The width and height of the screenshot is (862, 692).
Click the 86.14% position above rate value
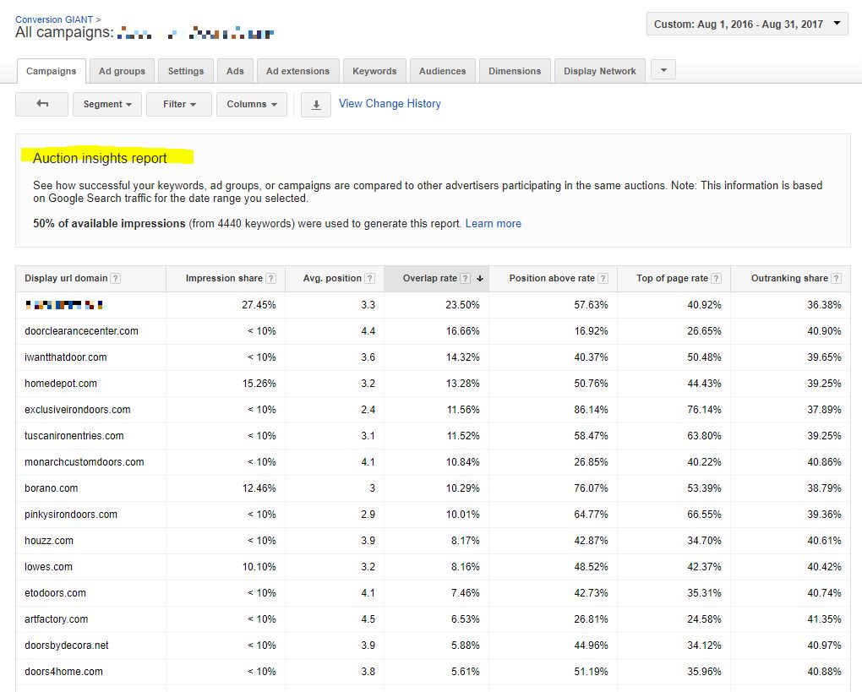click(591, 410)
